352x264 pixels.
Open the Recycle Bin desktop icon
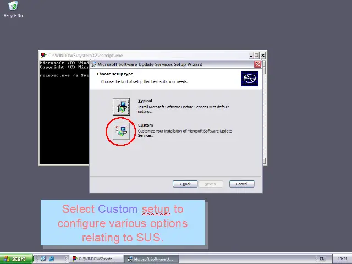click(13, 9)
